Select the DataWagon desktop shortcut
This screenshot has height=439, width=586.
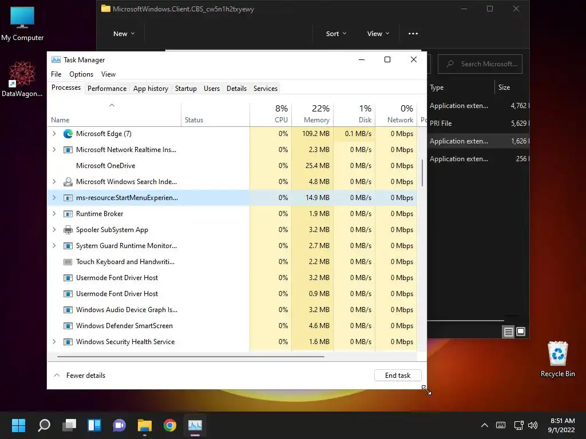22,79
